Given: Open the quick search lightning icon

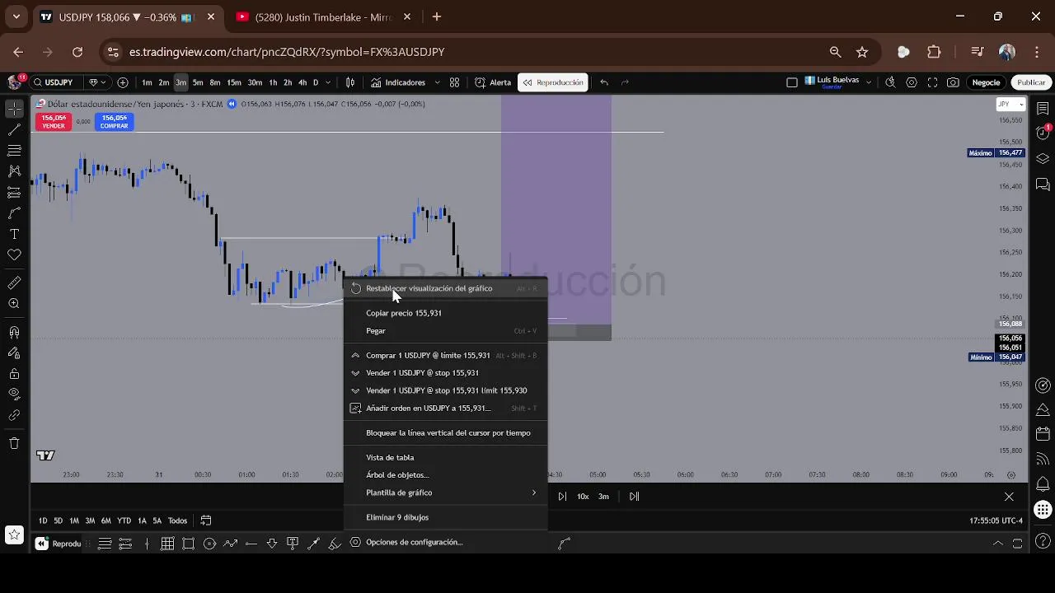Looking at the screenshot, I should click(890, 82).
